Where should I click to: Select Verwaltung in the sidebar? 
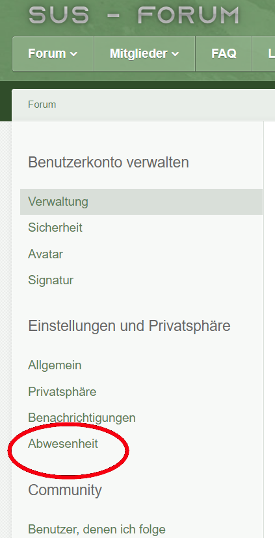(141, 201)
